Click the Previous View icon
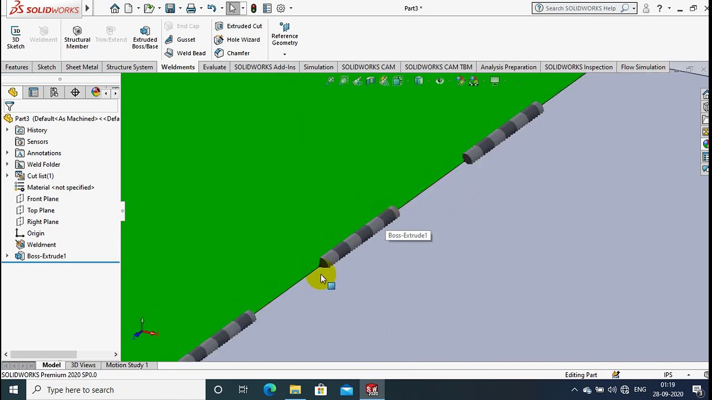 pos(357,81)
